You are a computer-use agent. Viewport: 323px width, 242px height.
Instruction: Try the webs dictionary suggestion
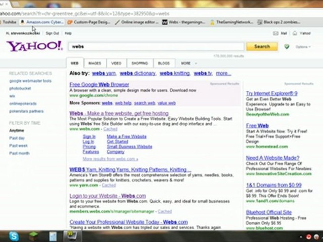pos(138,73)
